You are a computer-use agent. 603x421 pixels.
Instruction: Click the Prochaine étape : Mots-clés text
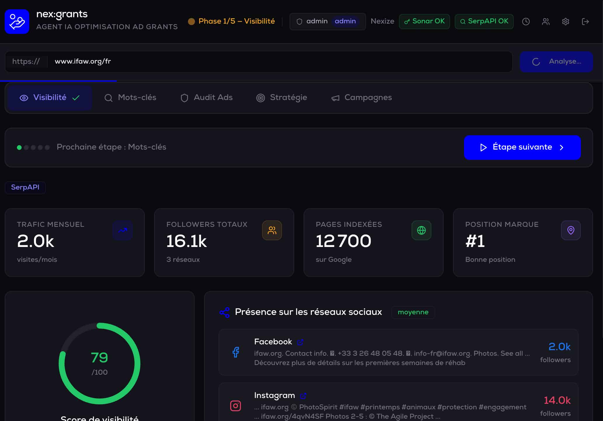[111, 147]
